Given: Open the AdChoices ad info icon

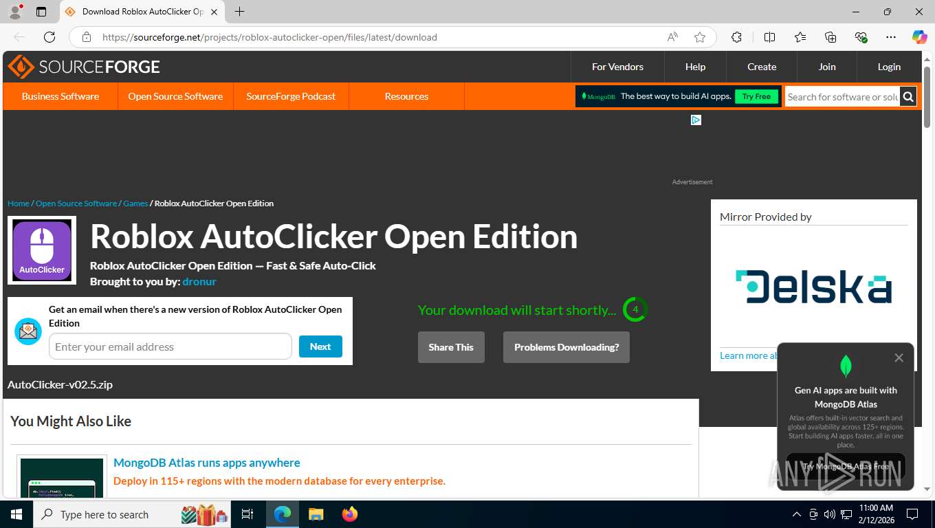Looking at the screenshot, I should point(696,120).
